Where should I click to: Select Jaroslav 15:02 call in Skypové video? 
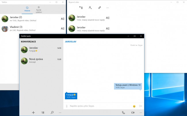click(89, 18)
